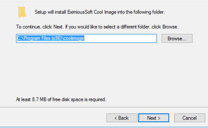The height and width of the screenshot is (128, 208).
Task: Place the cursor on 'coolimage' in the path
Action: click(74, 39)
